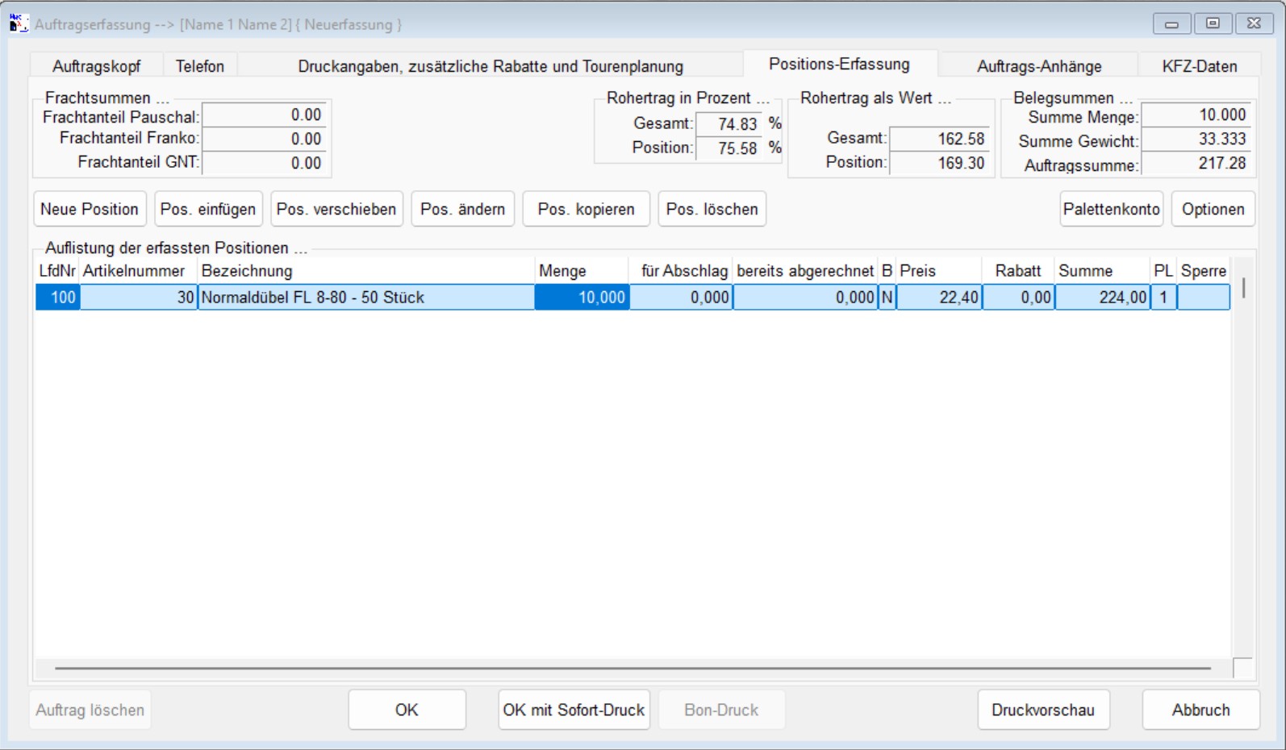The image size is (1286, 750).
Task: Open Druckangaben, zusätzliche Rabatte und Tourenplanung tab
Action: tap(490, 66)
